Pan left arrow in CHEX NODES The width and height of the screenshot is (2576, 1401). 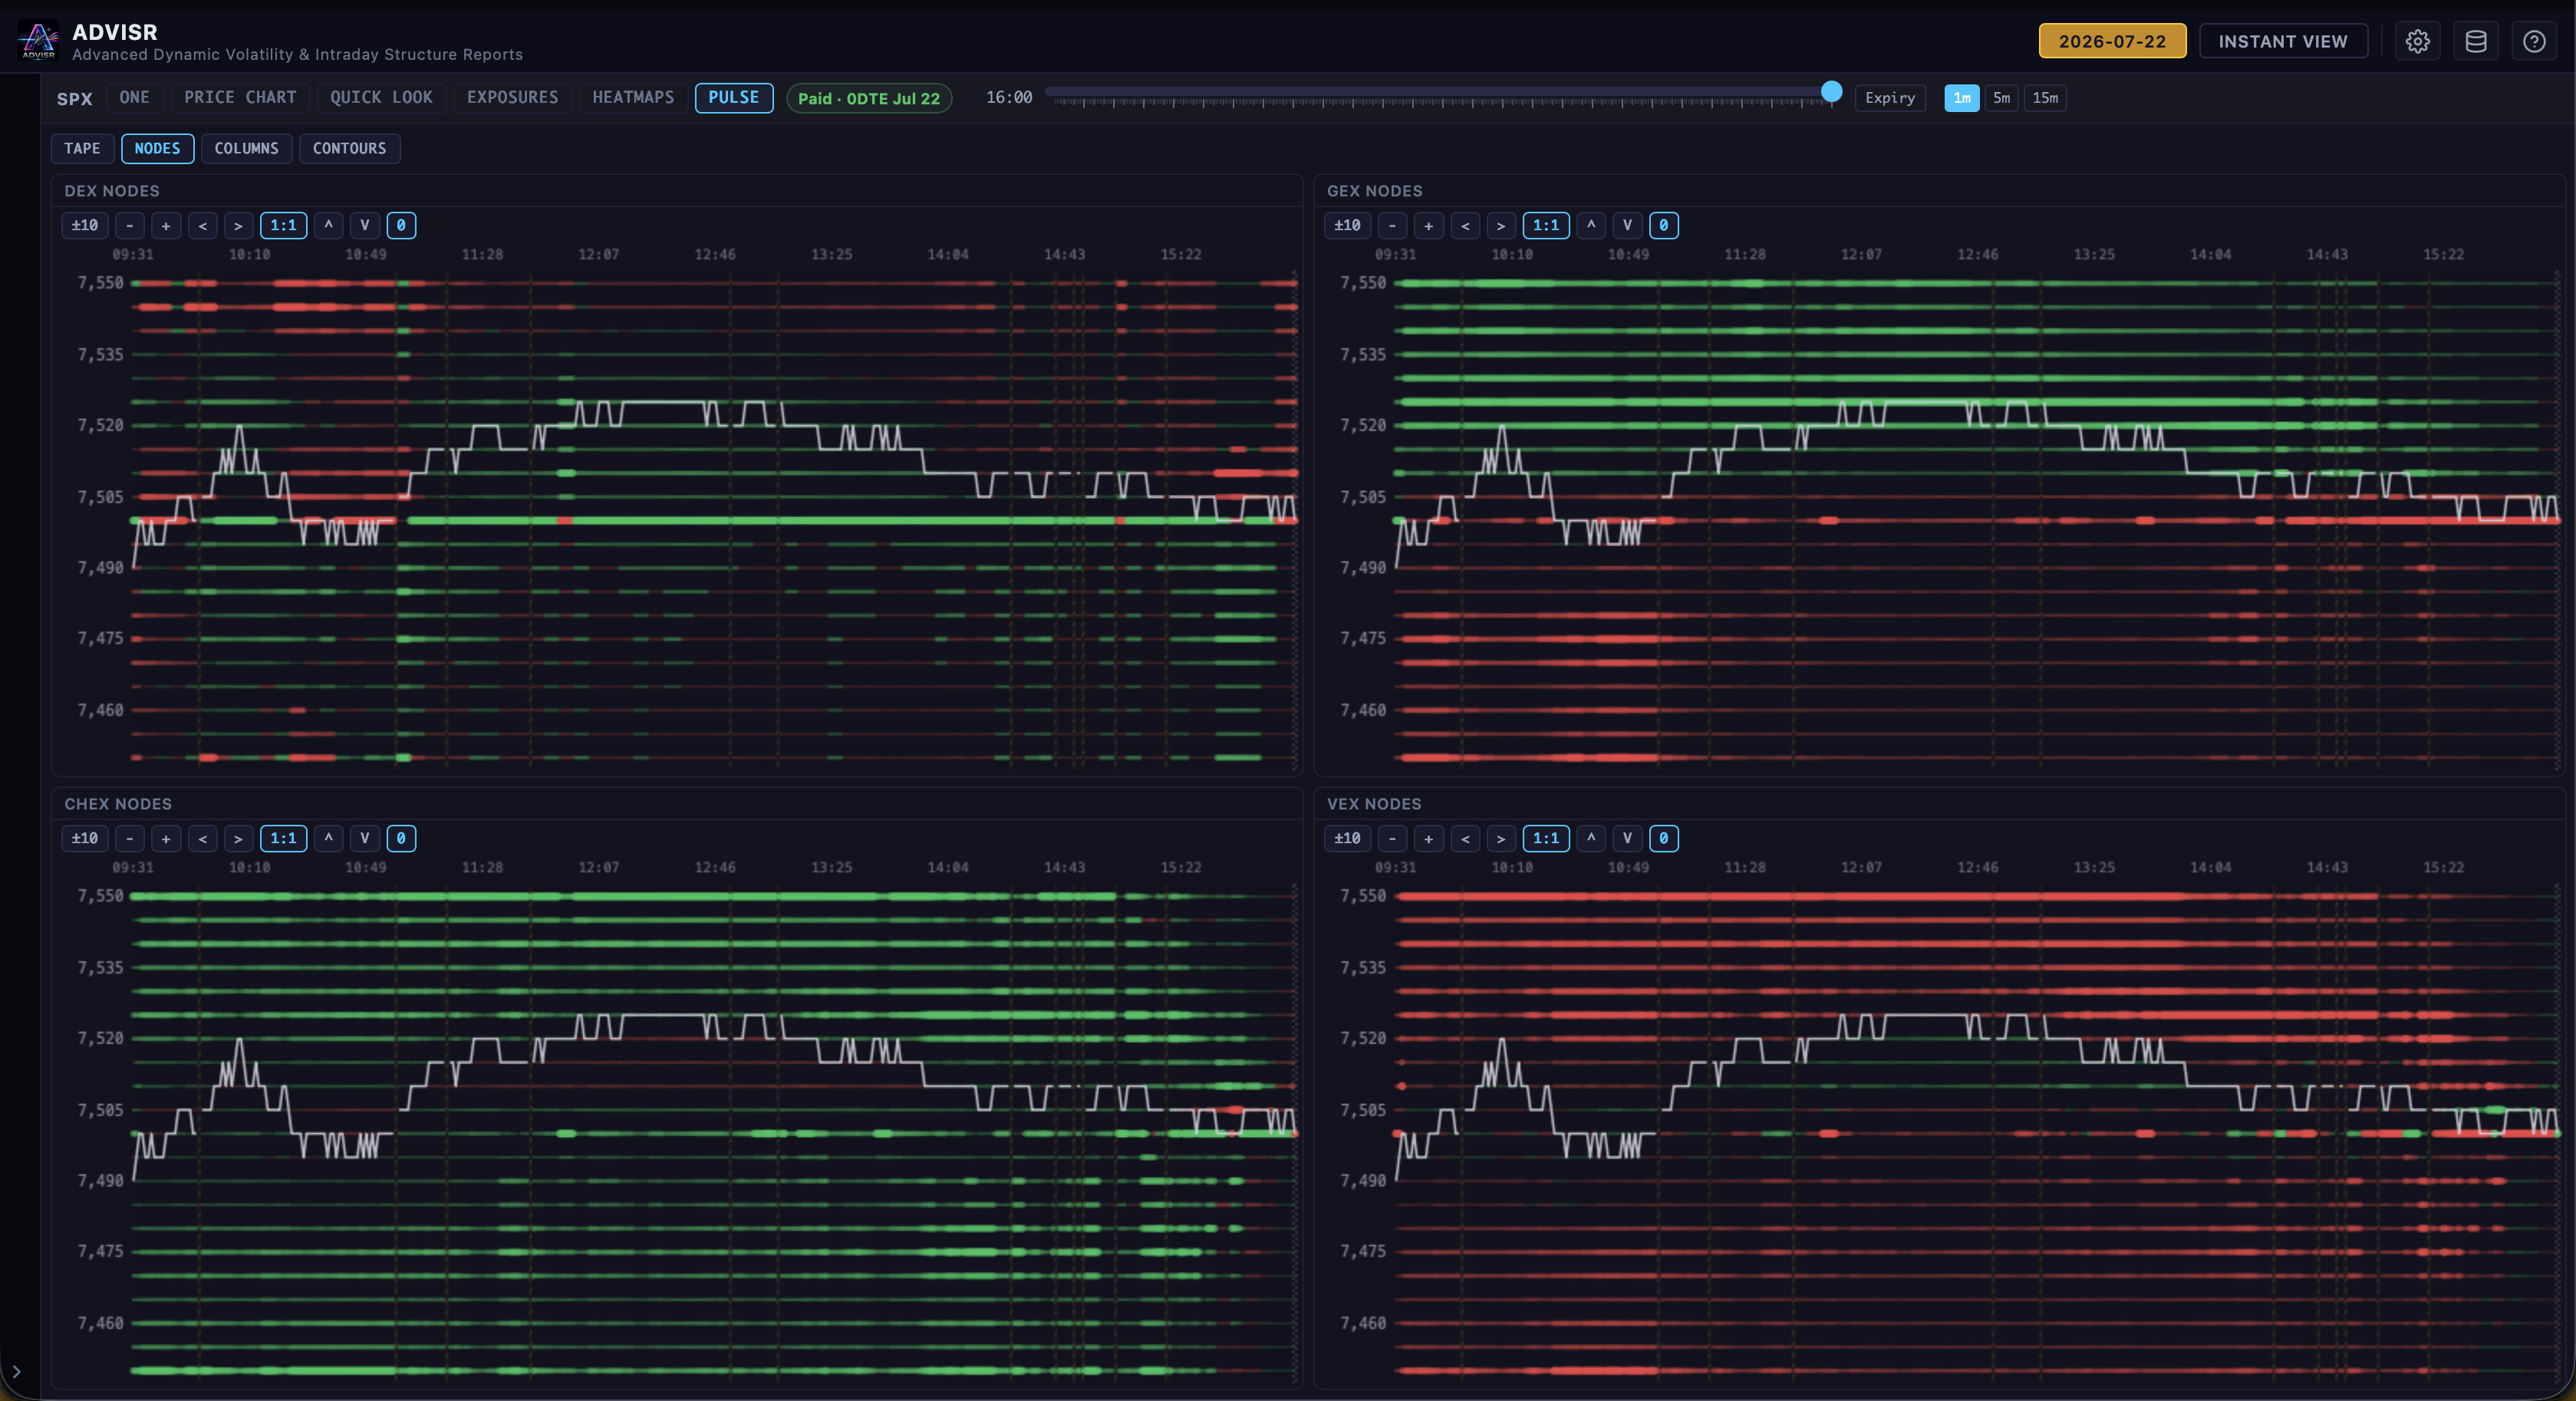(203, 838)
